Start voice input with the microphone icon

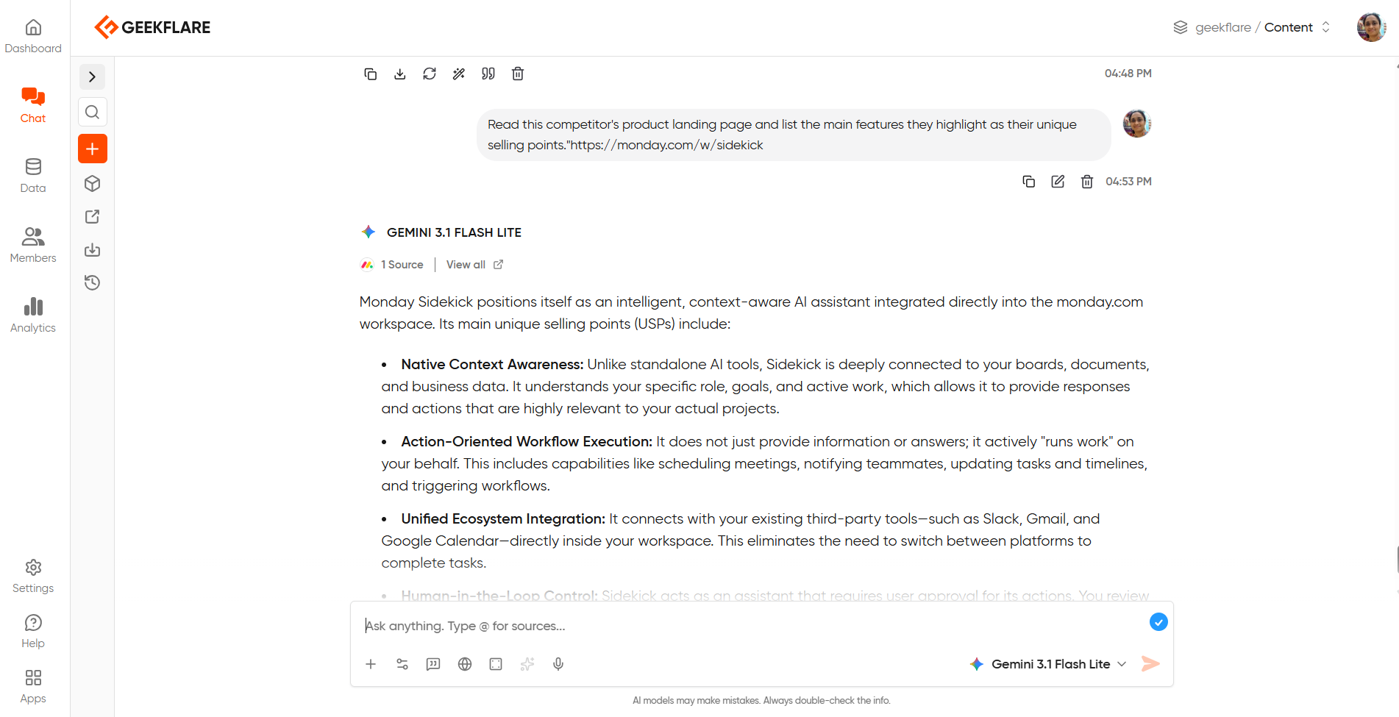[558, 664]
